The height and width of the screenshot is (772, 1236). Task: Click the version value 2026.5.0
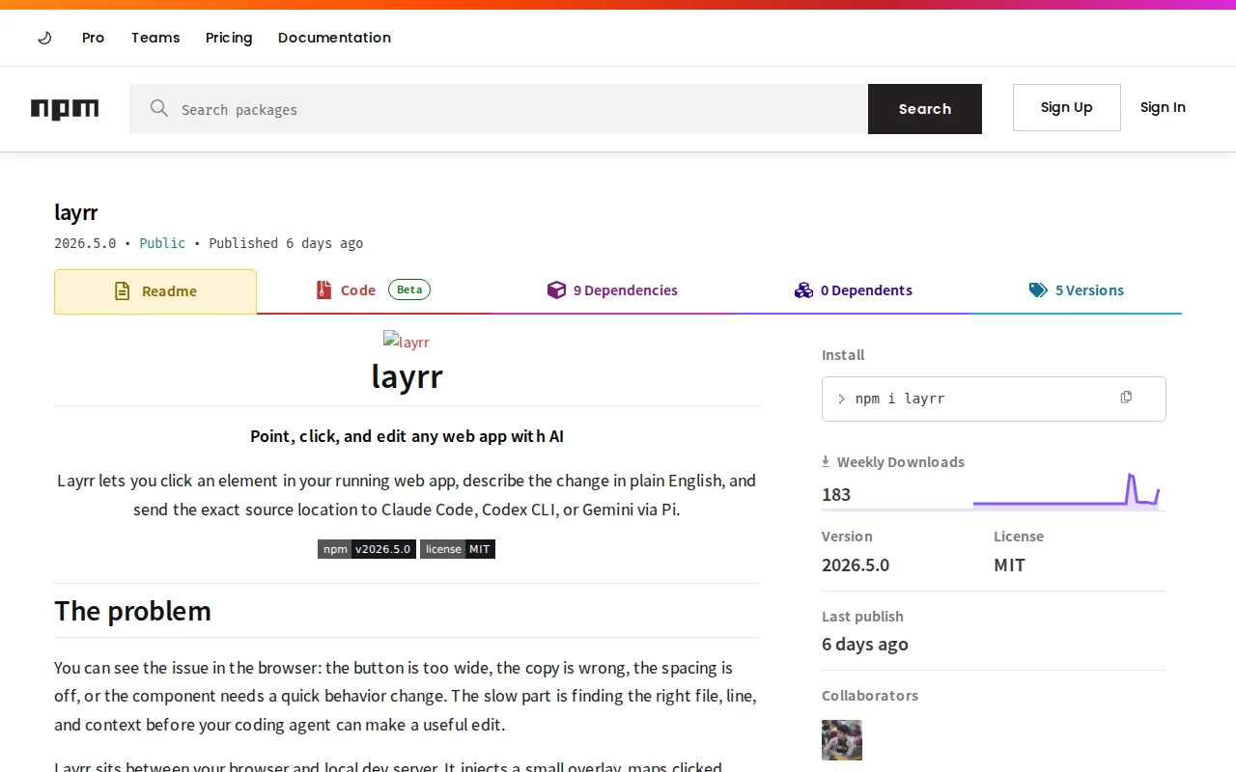click(x=856, y=565)
